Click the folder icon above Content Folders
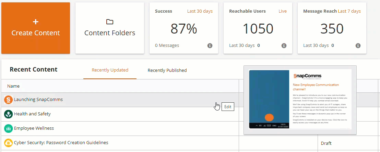 [110, 22]
